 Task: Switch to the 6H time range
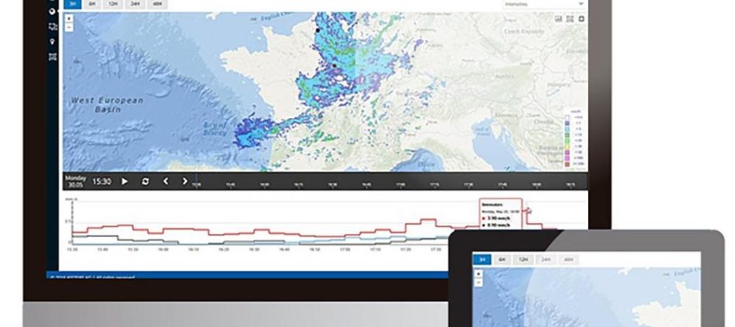[x=93, y=3]
